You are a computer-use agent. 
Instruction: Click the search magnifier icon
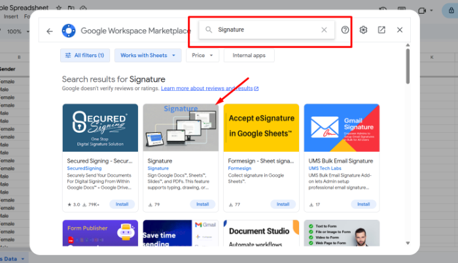pos(209,30)
